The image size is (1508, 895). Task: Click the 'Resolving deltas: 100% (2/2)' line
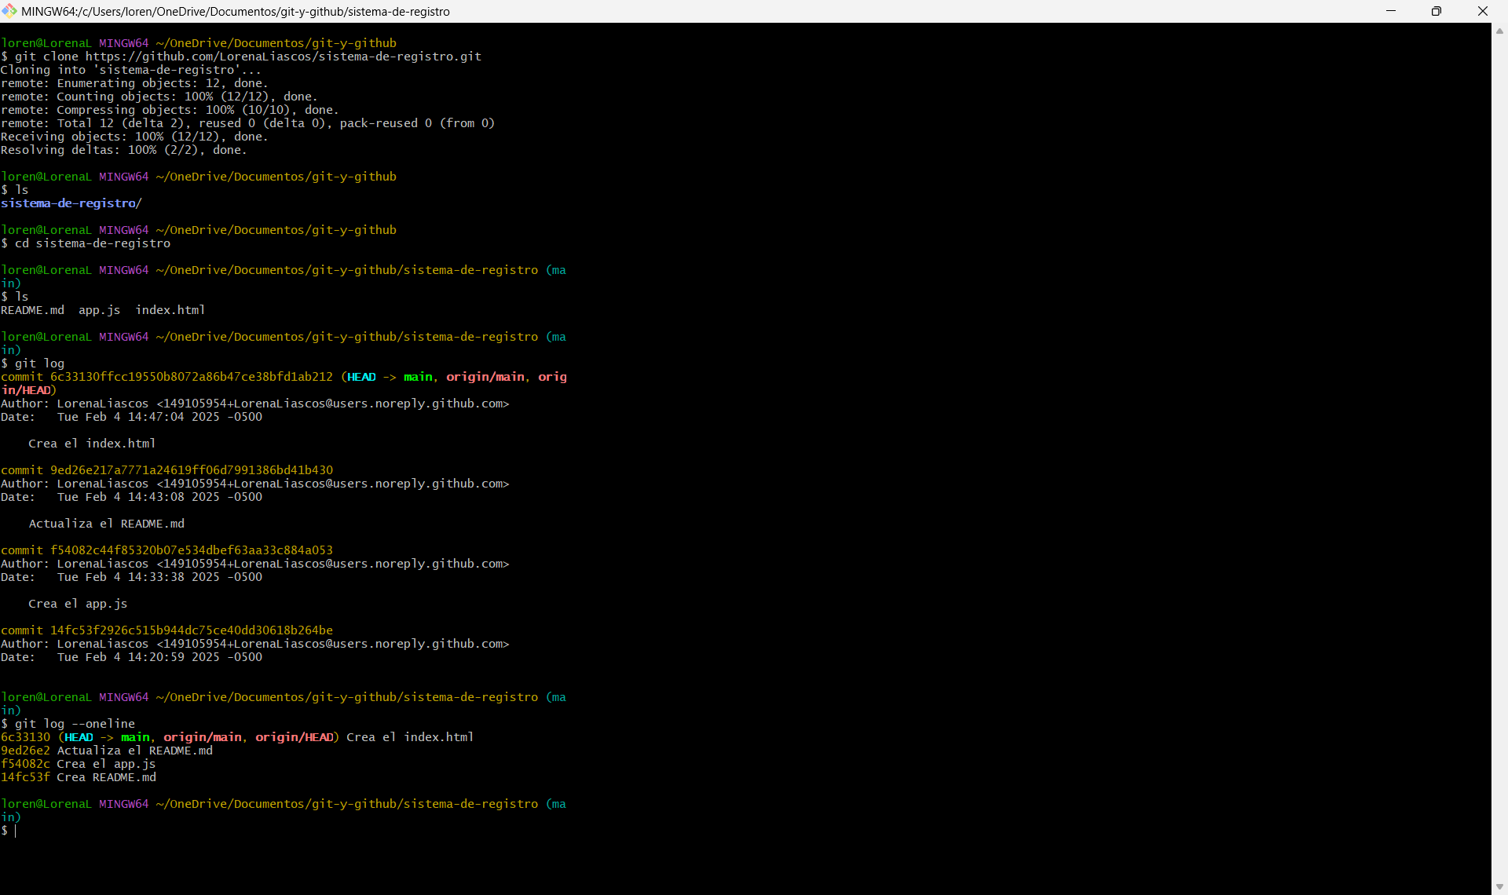123,150
